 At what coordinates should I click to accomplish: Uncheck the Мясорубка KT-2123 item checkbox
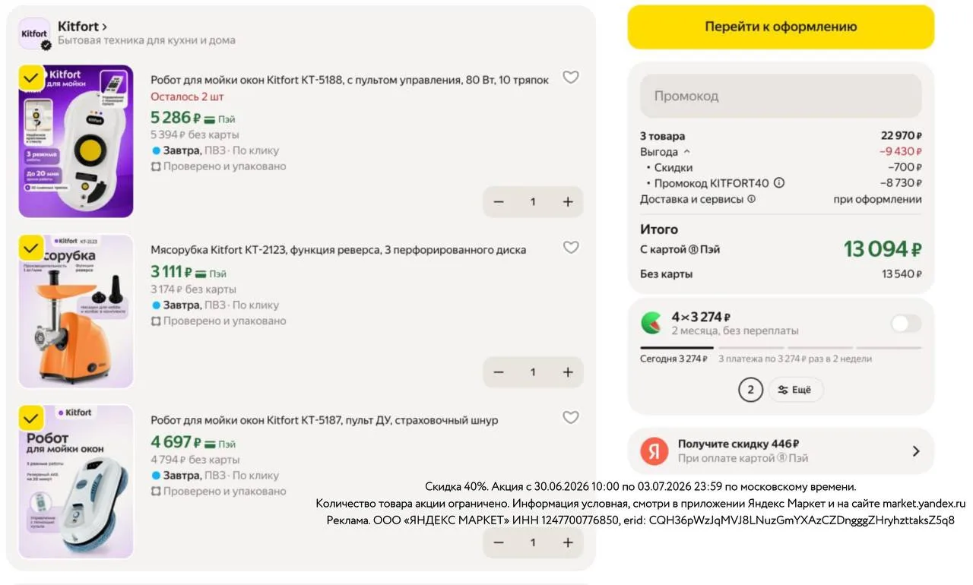[x=31, y=248]
